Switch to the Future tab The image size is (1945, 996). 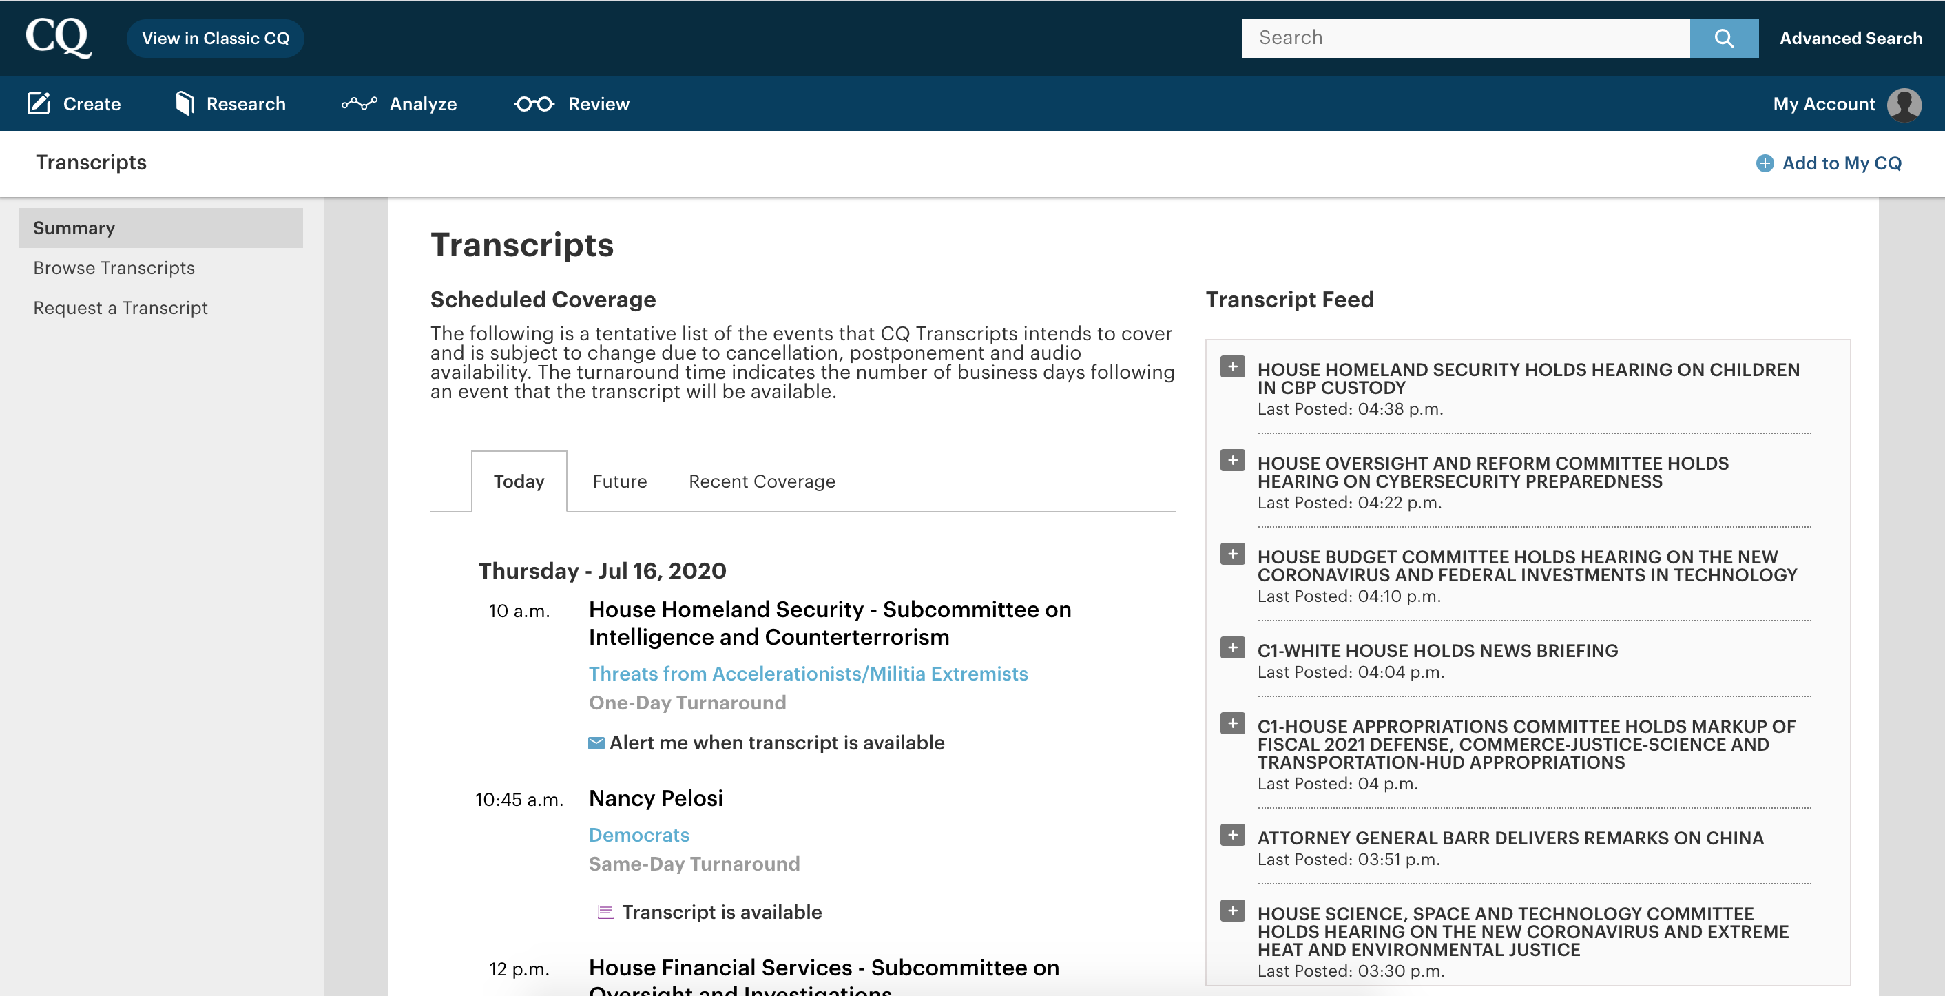tap(619, 481)
